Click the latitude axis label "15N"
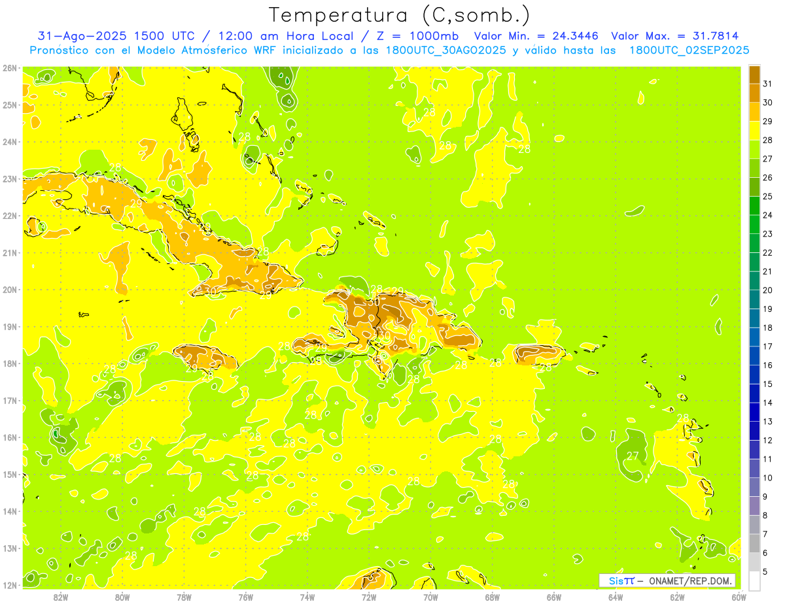 click(10, 474)
